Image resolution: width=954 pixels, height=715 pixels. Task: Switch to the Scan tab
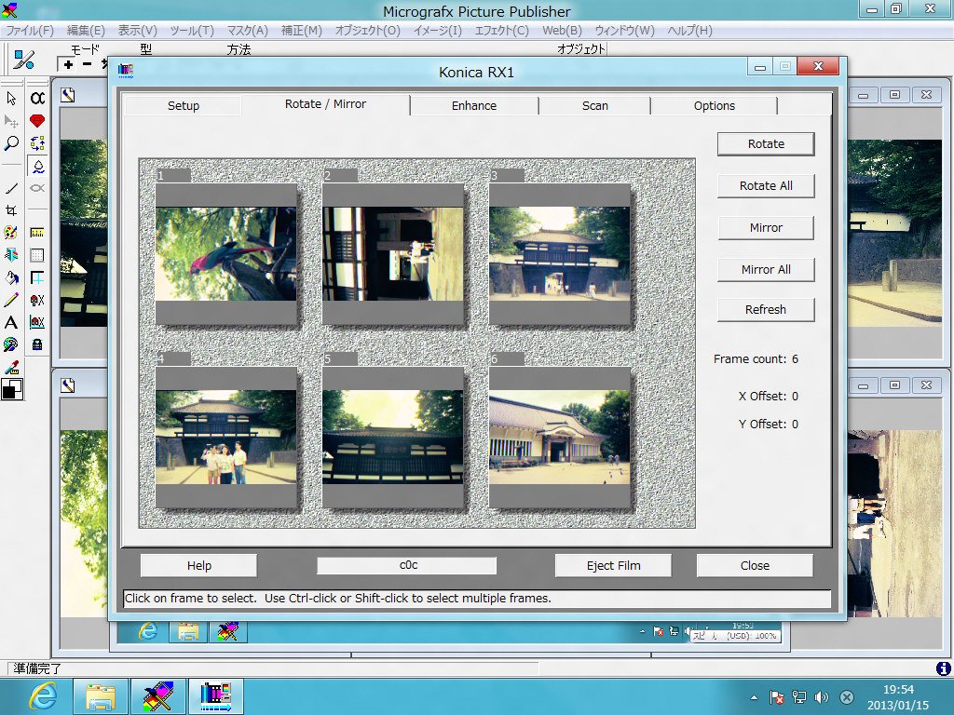(594, 106)
